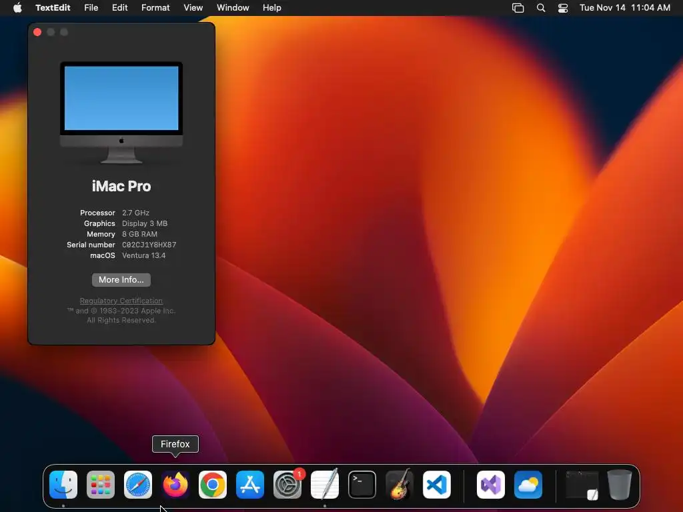The image size is (683, 512).
Task: Launch Visual Studio Code from the Dock
Action: [x=437, y=485]
